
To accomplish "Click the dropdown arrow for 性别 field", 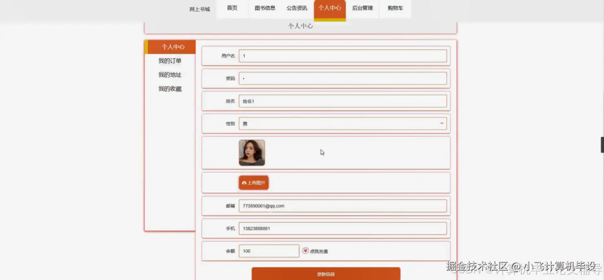I will (x=441, y=123).
